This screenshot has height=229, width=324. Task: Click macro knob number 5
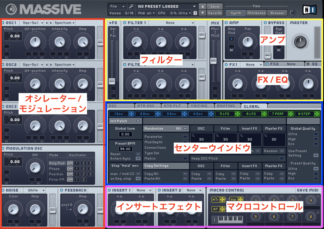pos(255,217)
